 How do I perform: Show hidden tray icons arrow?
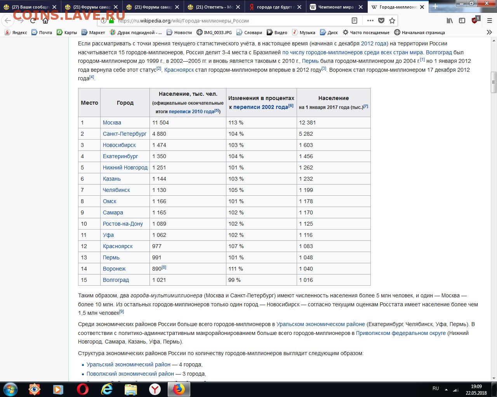point(447,389)
